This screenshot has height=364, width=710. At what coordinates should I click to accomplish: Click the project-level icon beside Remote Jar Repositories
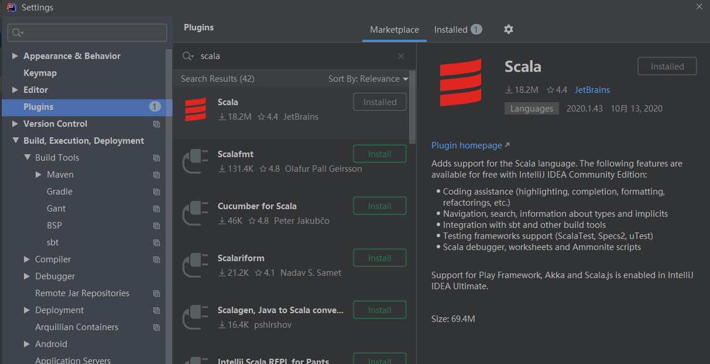click(x=156, y=293)
